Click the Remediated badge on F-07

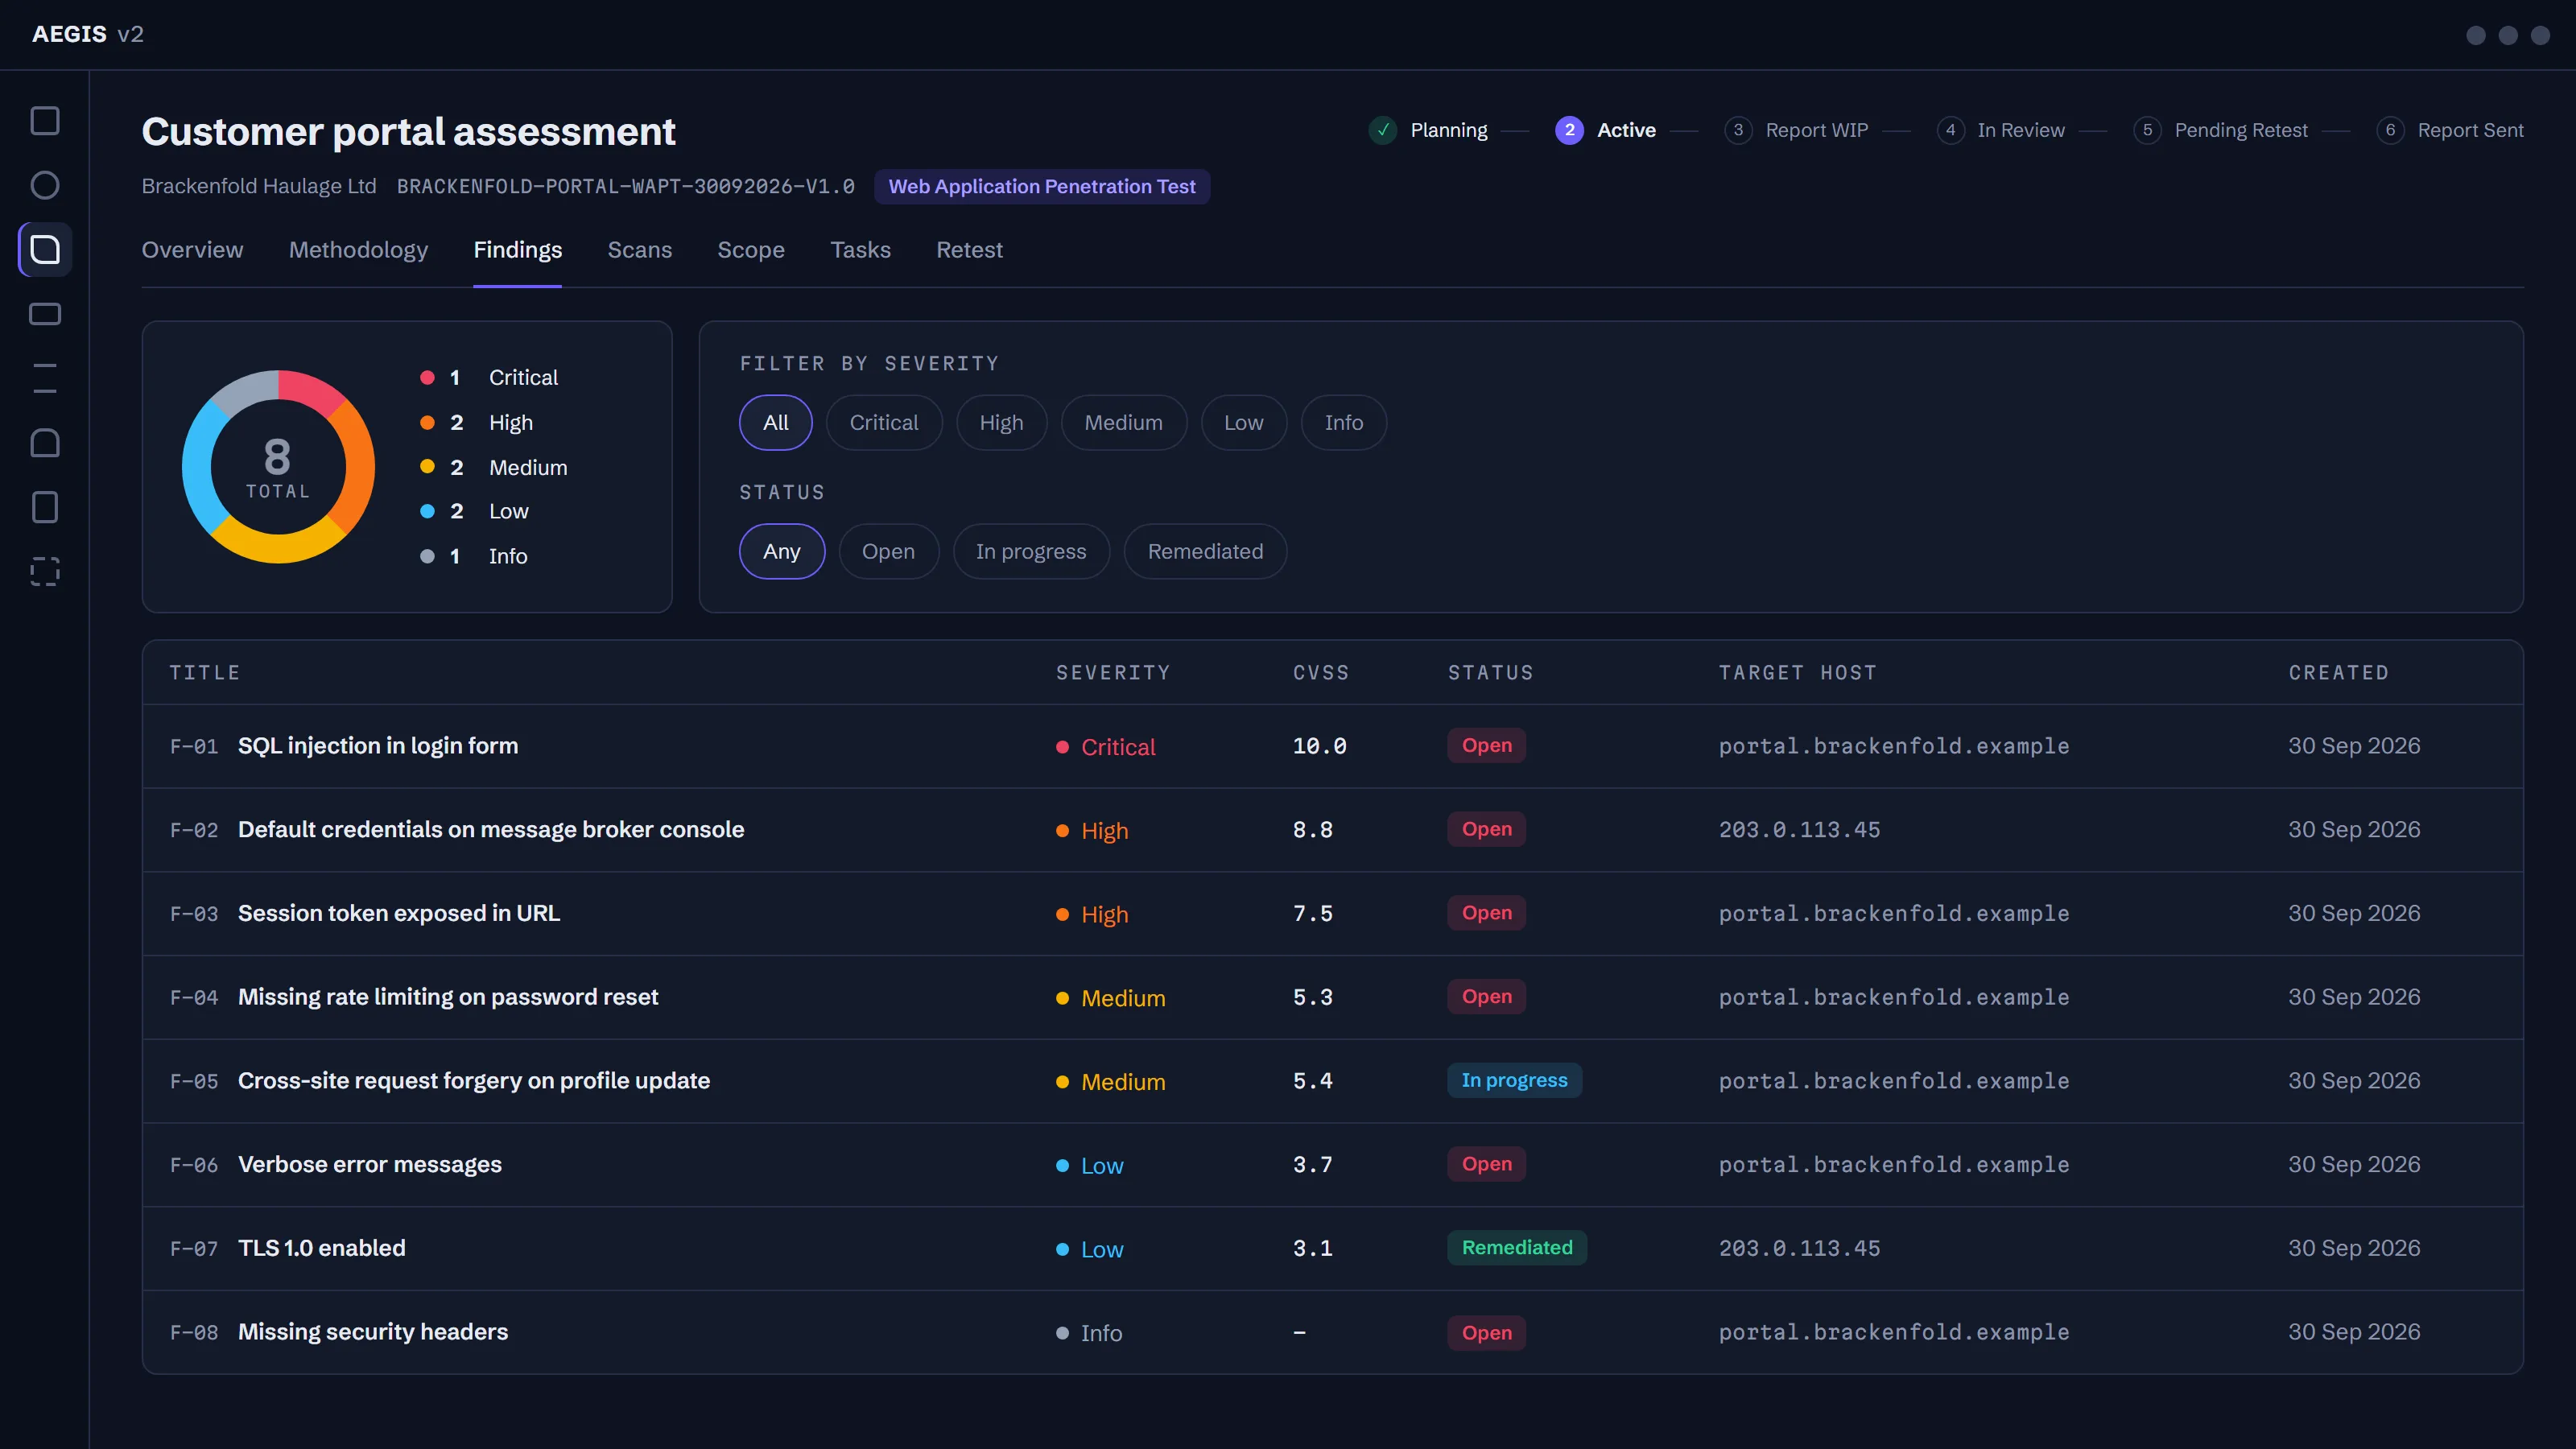[x=1517, y=1248]
